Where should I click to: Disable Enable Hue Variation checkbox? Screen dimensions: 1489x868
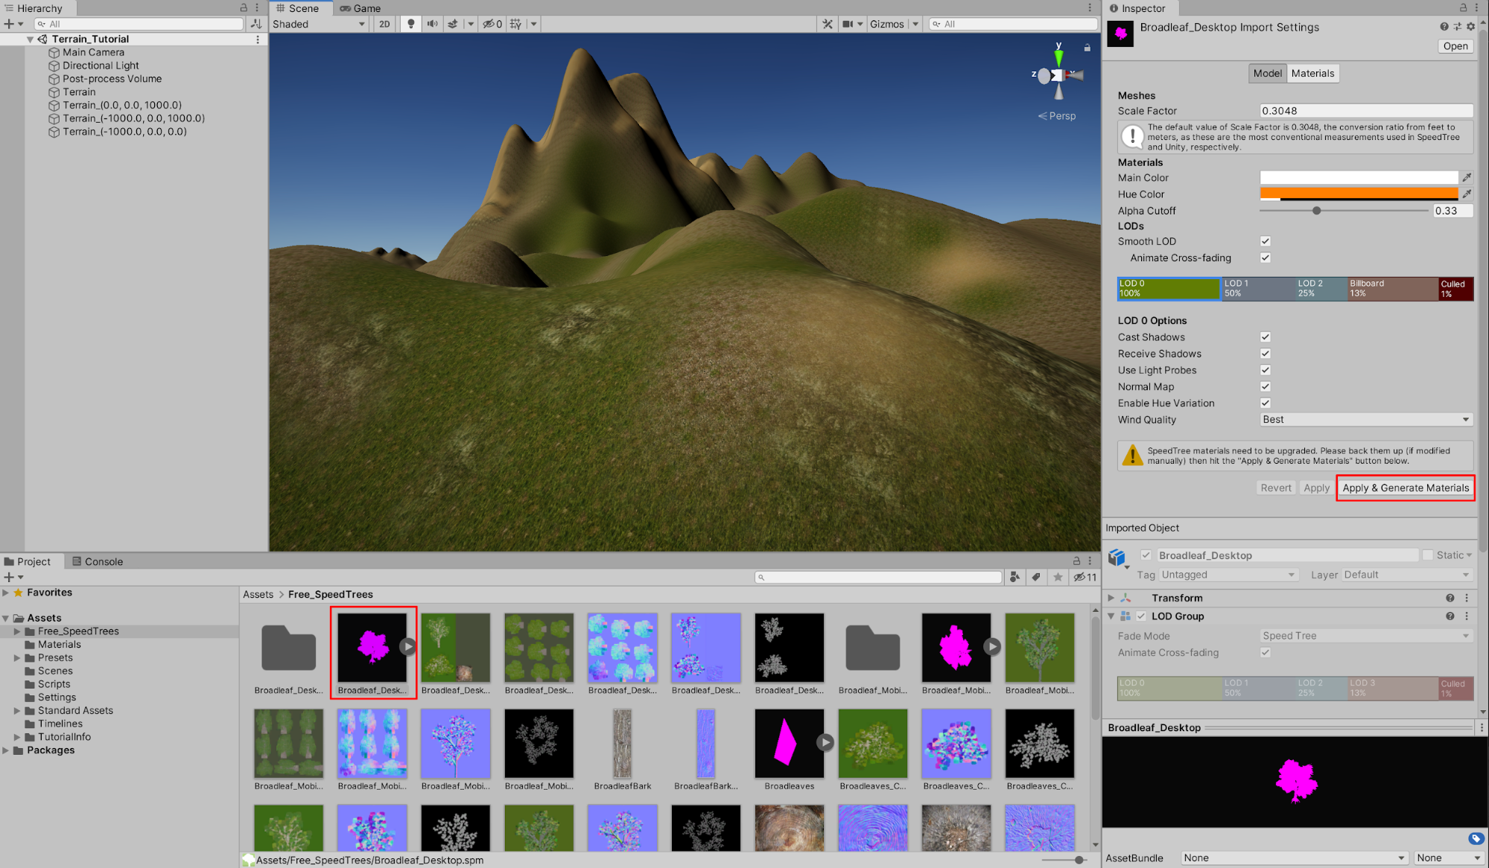coord(1265,403)
